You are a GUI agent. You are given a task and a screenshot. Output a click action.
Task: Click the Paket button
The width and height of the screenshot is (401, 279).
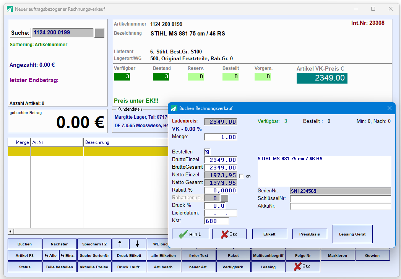point(233,255)
